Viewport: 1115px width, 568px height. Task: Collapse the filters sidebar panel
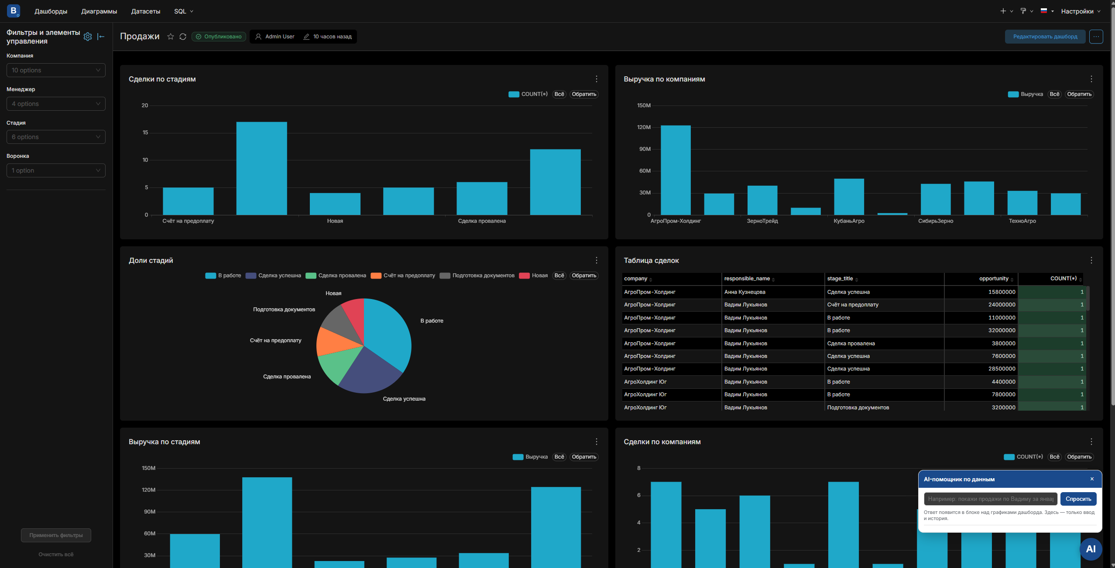tap(101, 37)
